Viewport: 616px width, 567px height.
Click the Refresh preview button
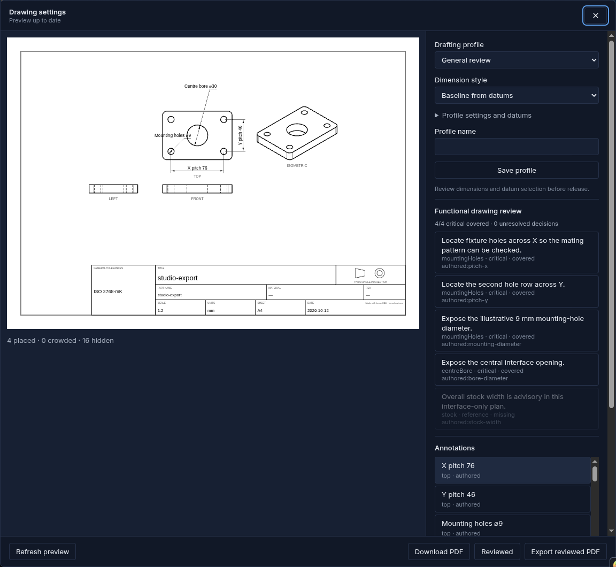click(42, 551)
